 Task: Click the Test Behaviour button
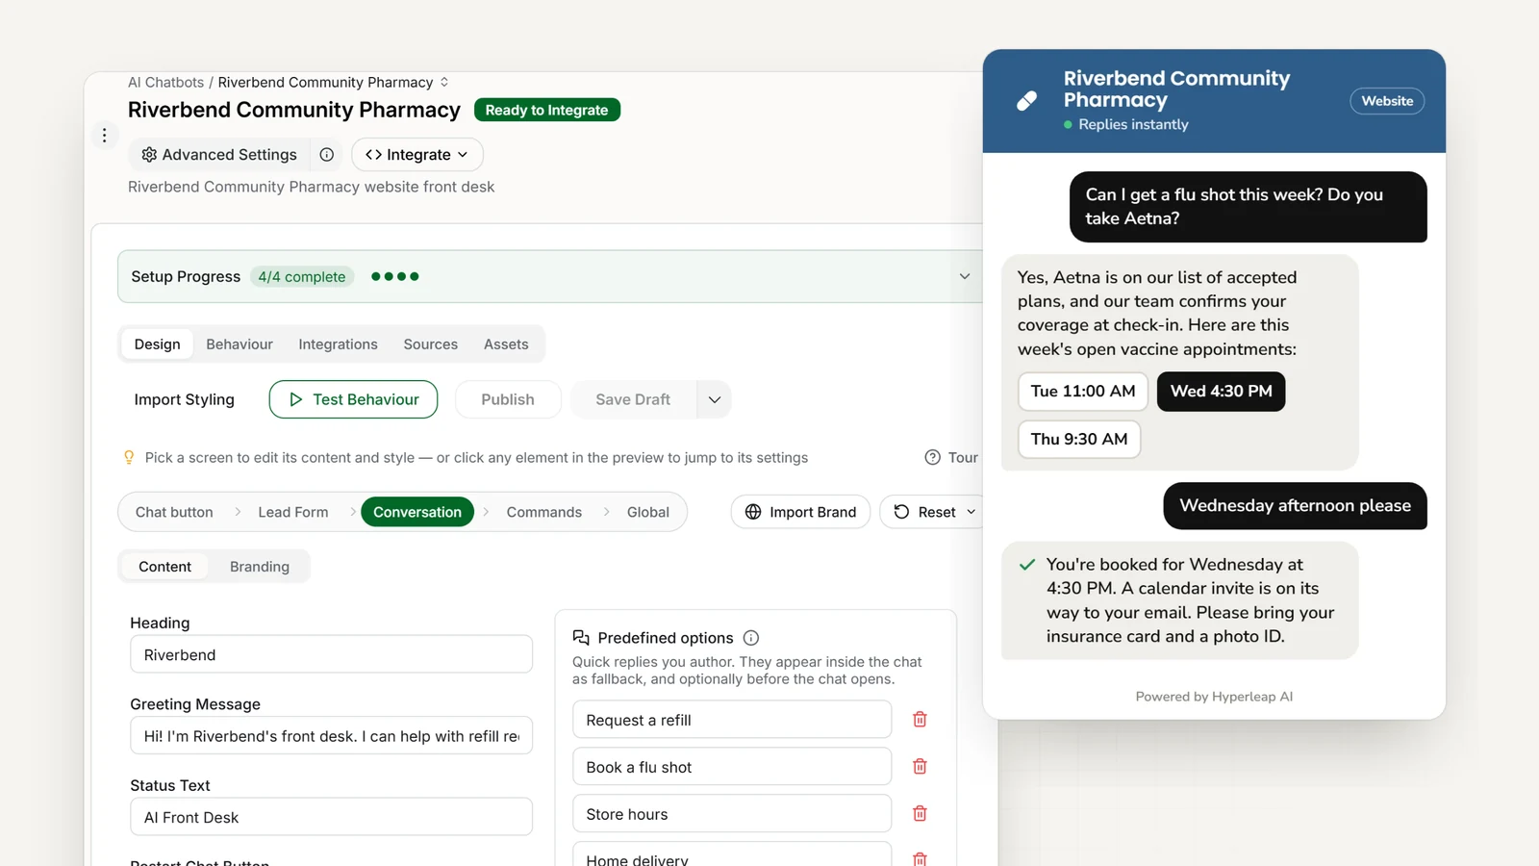[x=353, y=400]
